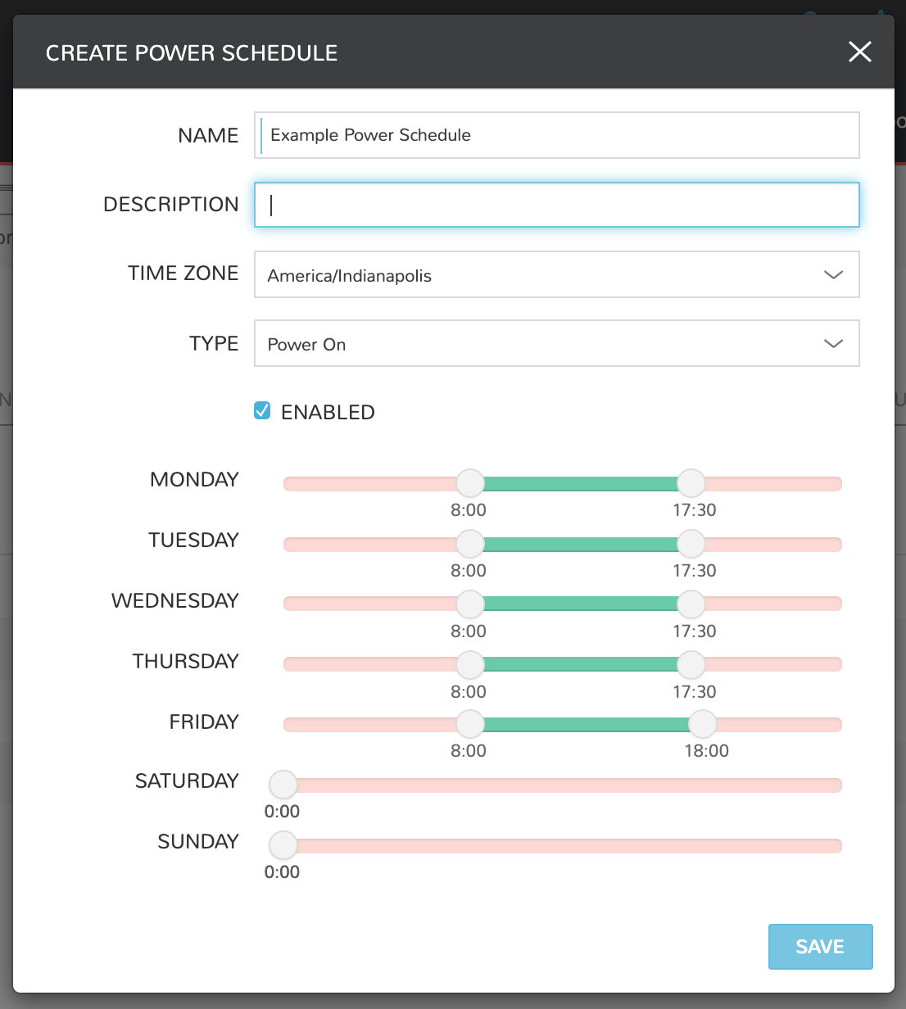Change the schedule Type from Power On
This screenshot has width=906, height=1009.
pos(557,343)
